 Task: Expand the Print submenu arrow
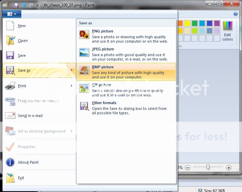(71, 86)
